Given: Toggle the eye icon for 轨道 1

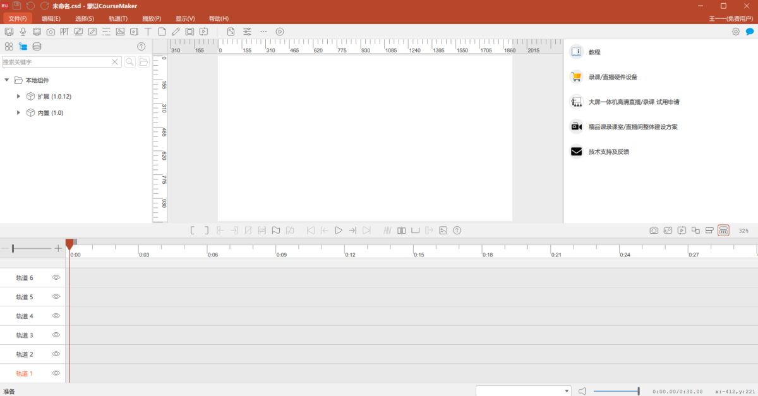Looking at the screenshot, I should [x=56, y=373].
